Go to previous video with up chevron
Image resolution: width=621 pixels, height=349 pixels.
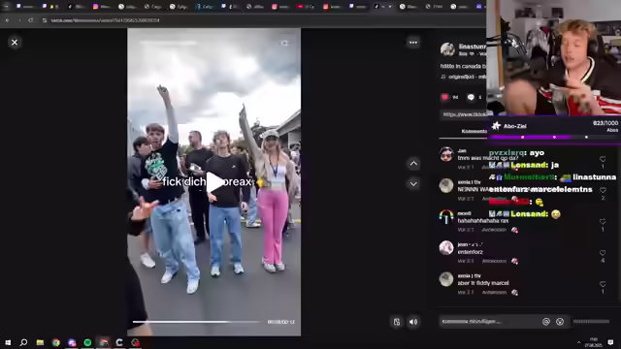pyautogui.click(x=413, y=164)
